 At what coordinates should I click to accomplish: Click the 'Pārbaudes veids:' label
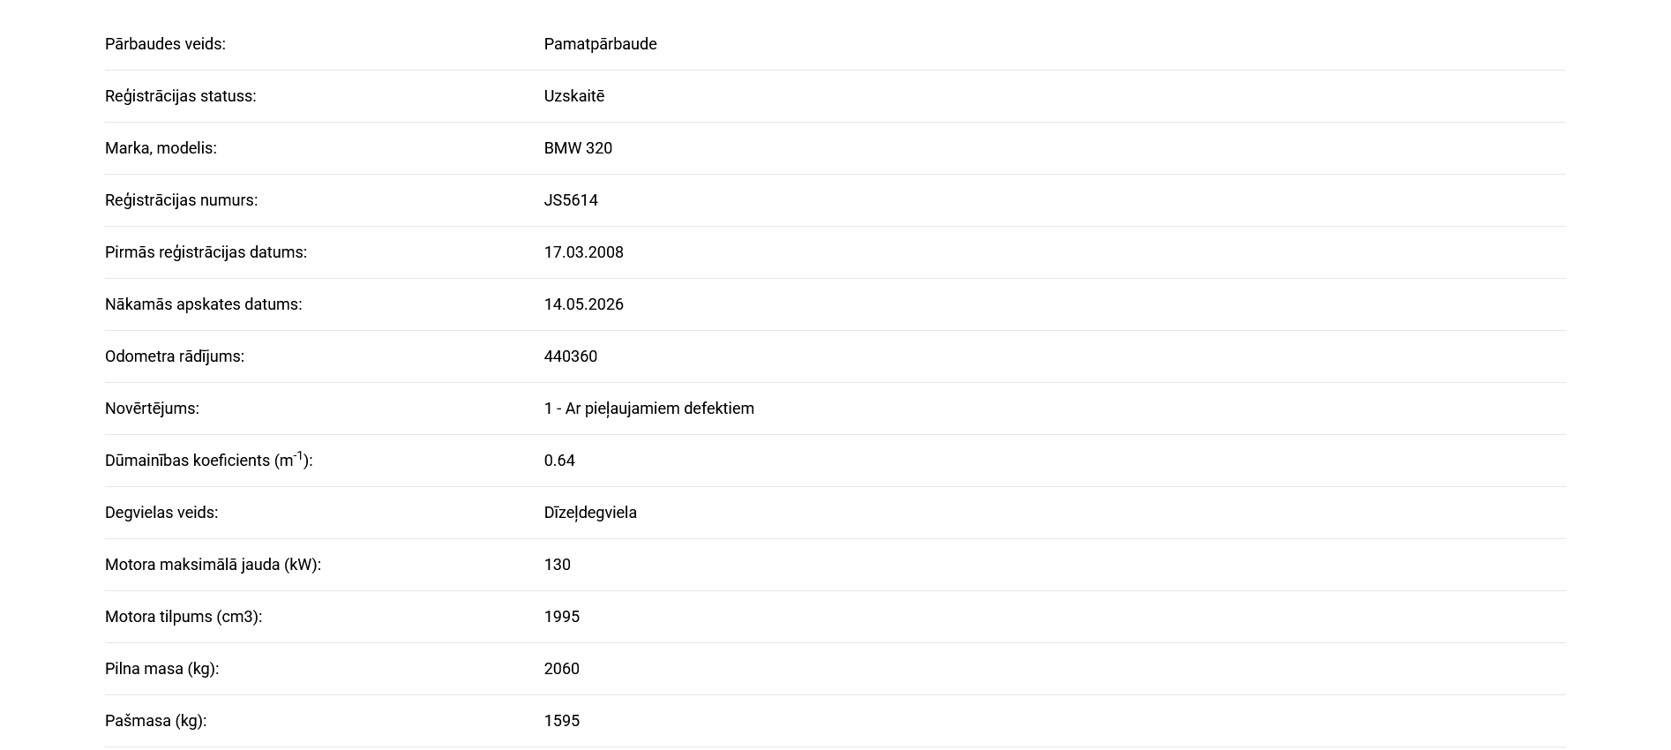pyautogui.click(x=165, y=44)
